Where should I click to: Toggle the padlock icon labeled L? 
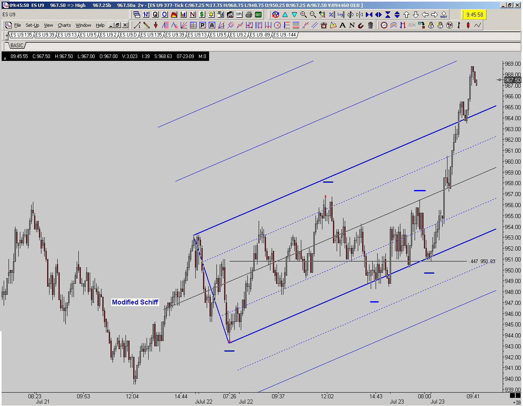coord(440,25)
